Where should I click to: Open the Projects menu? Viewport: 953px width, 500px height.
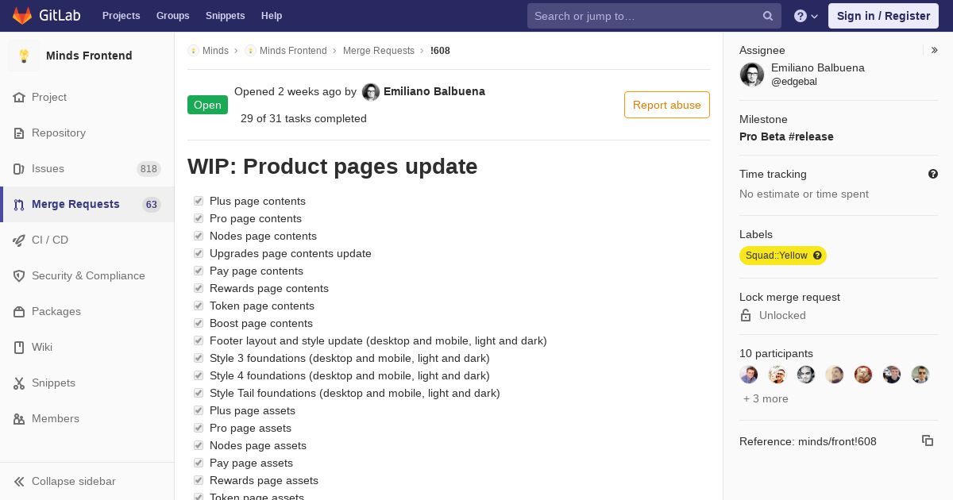click(x=121, y=16)
